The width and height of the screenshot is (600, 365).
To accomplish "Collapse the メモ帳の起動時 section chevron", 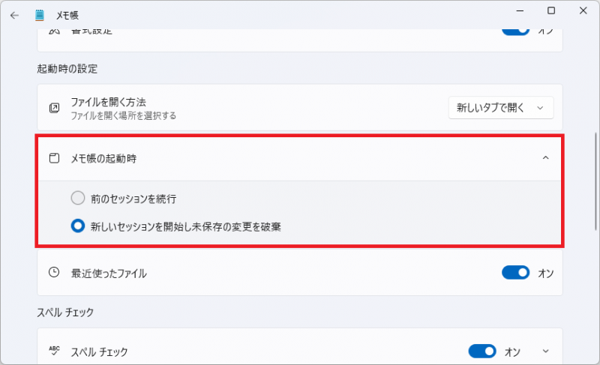I will click(x=545, y=158).
